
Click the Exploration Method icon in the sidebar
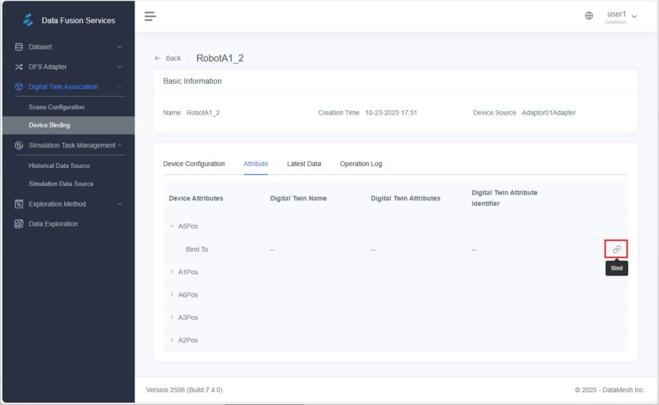(x=19, y=204)
